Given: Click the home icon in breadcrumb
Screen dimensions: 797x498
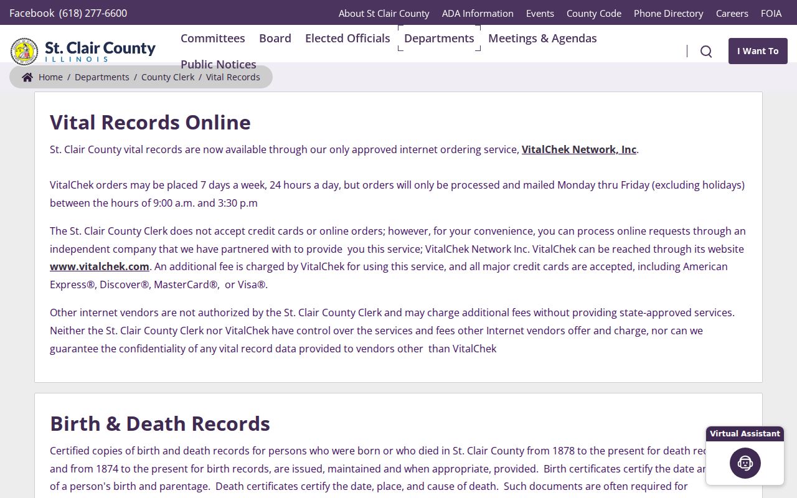Looking at the screenshot, I should (27, 77).
